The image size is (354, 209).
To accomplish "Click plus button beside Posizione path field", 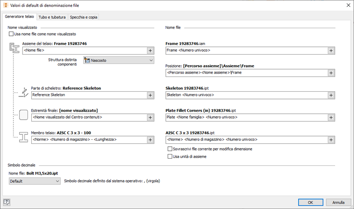I will [331, 73].
